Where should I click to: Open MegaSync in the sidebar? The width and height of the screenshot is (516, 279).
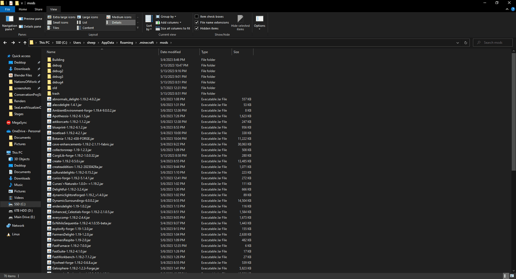point(19,122)
